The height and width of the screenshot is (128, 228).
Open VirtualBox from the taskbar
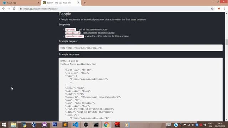pyautogui.click(x=34, y=125)
